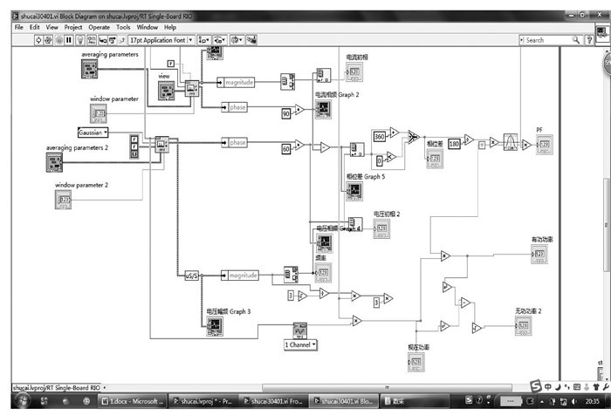Screen dimensions: 611x415
Task: Click the False boolean constant above view
Action: 171,64
